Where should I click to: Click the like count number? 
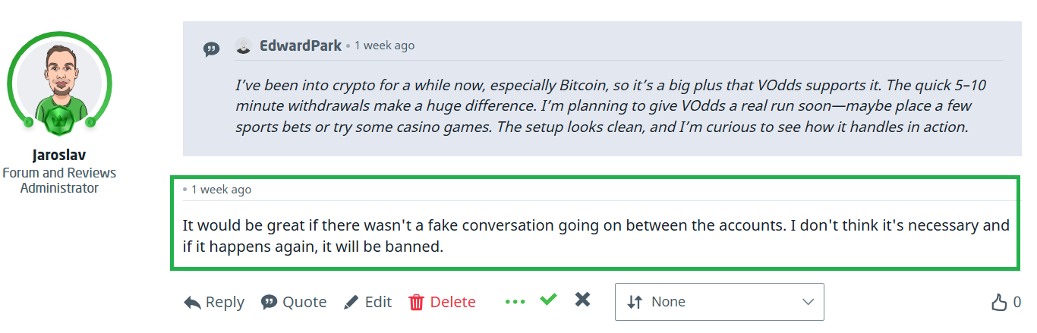tap(1017, 303)
